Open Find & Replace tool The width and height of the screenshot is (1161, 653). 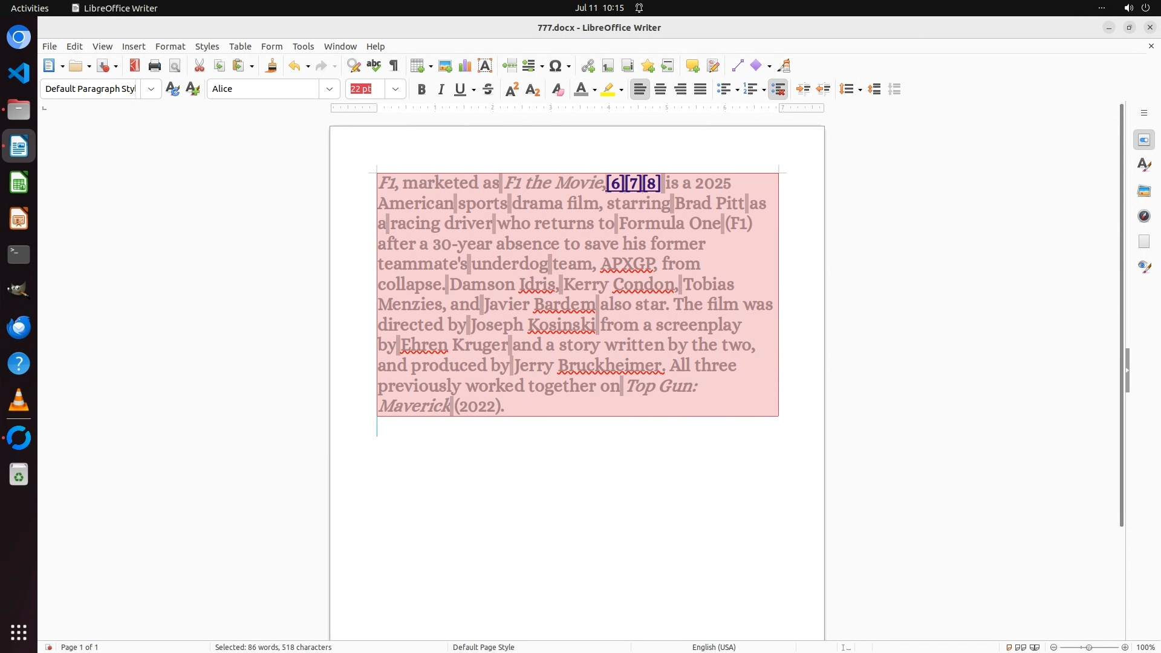[354, 65]
